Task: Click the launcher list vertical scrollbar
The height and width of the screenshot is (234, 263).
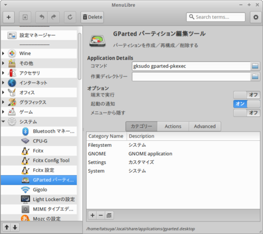Action: click(79, 56)
